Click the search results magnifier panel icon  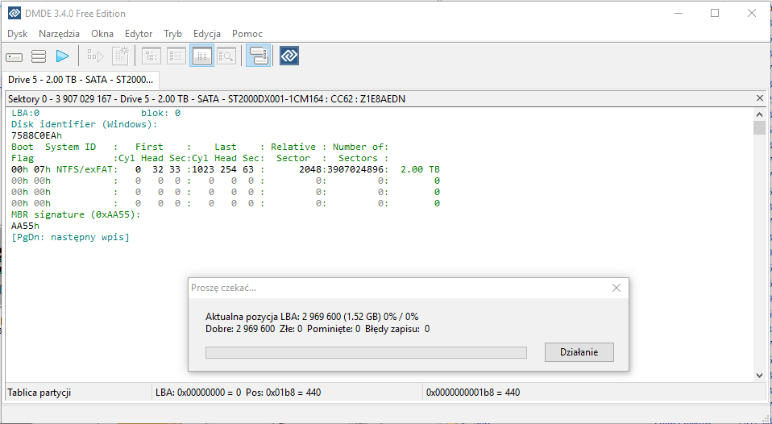pyautogui.click(x=226, y=56)
